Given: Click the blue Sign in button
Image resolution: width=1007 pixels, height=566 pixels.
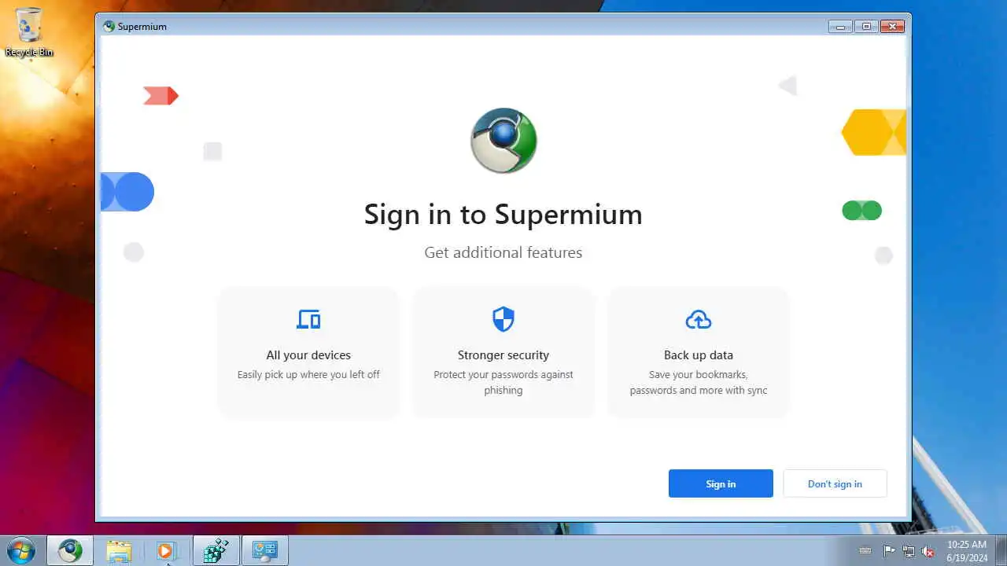Looking at the screenshot, I should (721, 483).
